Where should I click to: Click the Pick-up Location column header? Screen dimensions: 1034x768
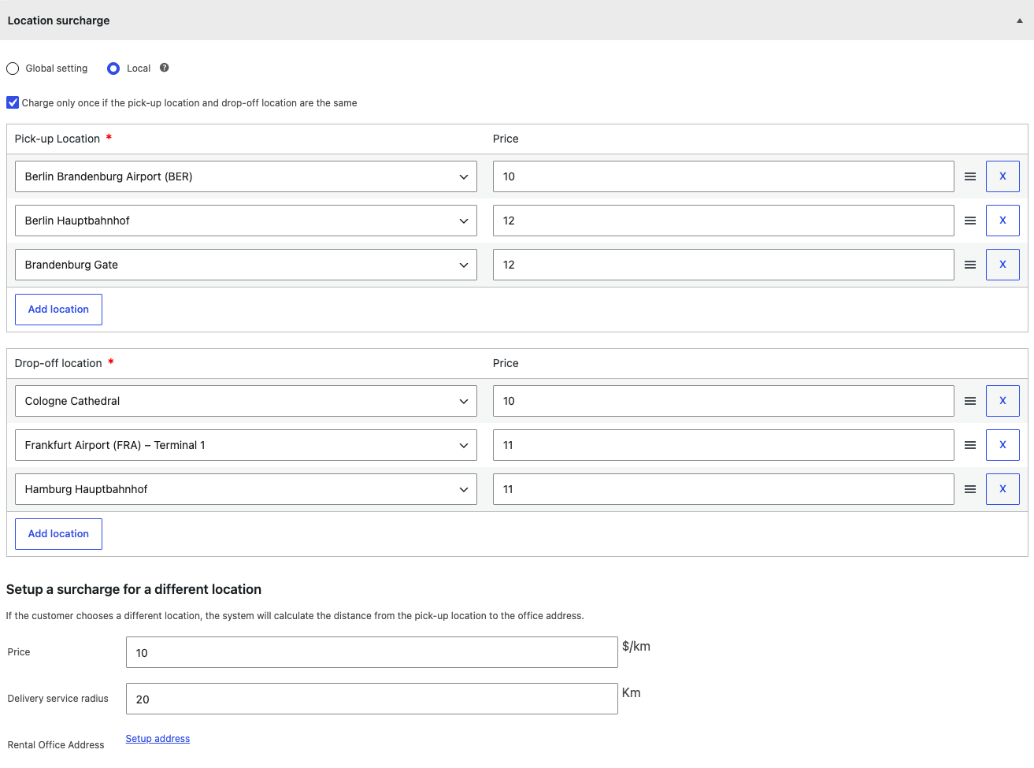(57, 139)
